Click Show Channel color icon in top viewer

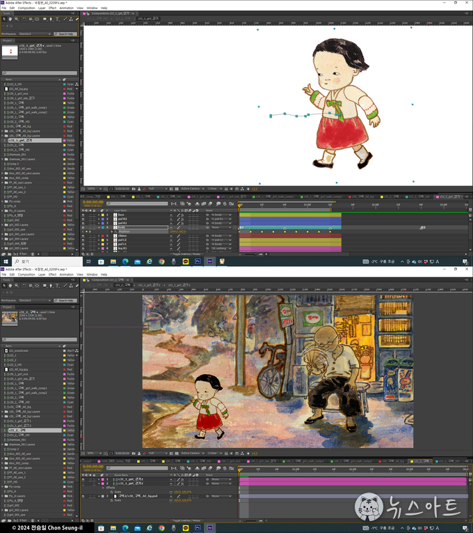point(145,189)
